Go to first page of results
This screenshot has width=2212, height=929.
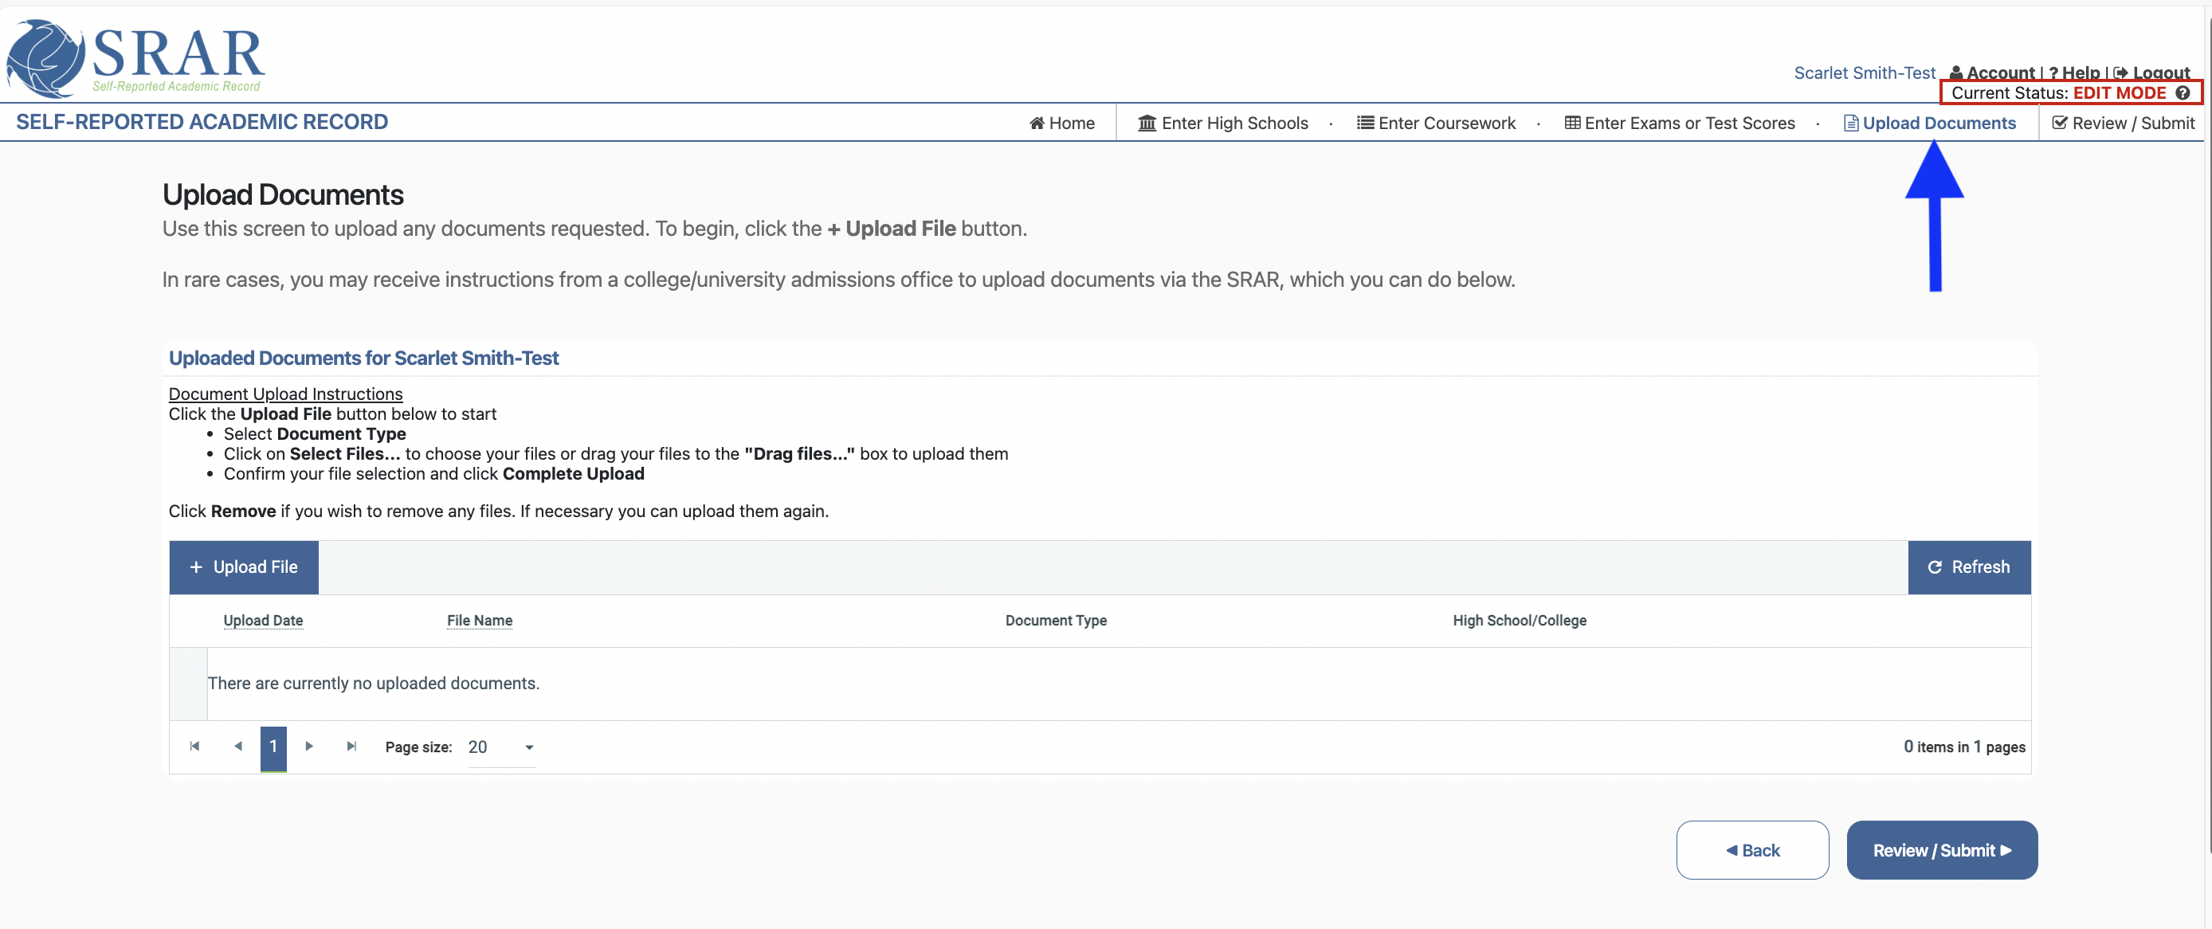(195, 746)
